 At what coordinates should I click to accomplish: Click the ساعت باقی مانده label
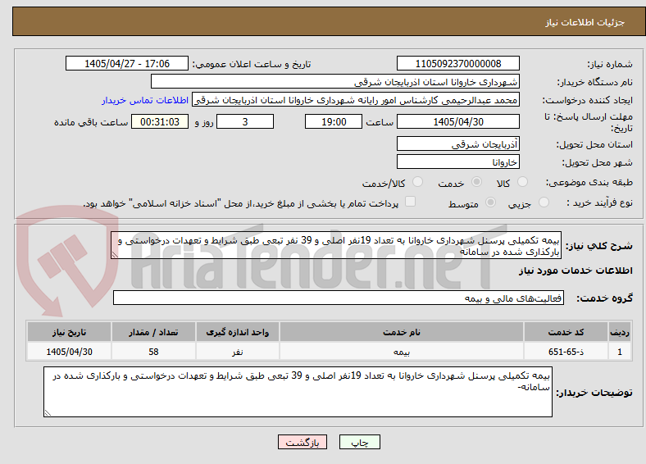click(x=91, y=122)
